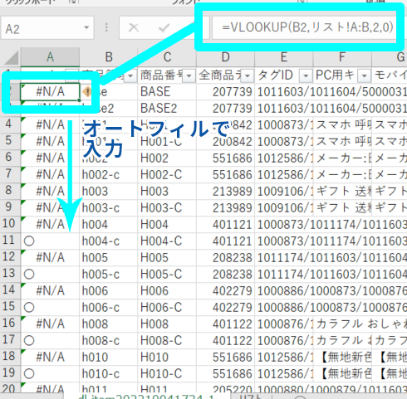Select the circle cell in row 11
Screen dimensions: 407x399
click(x=50, y=241)
